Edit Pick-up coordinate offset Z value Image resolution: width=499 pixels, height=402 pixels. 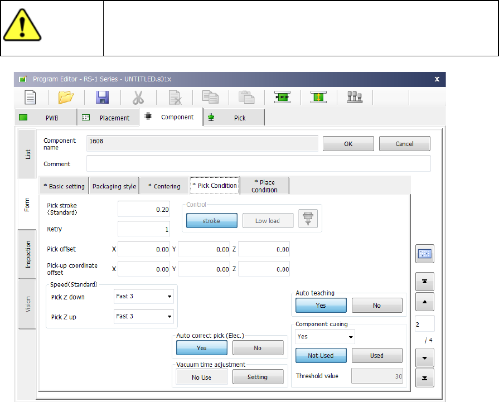click(x=264, y=269)
